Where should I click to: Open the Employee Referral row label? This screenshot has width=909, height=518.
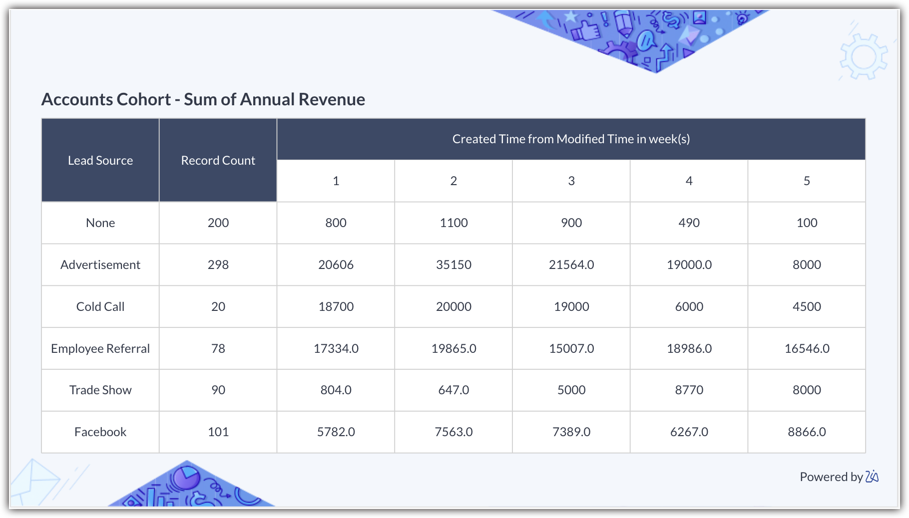100,348
